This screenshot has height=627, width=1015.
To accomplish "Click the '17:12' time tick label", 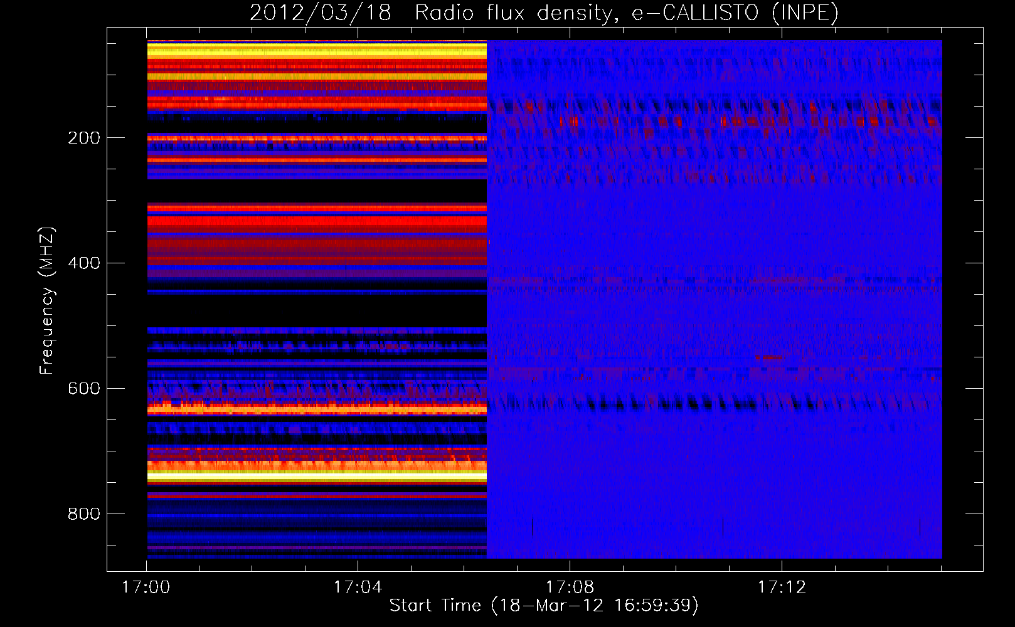I will point(782,587).
